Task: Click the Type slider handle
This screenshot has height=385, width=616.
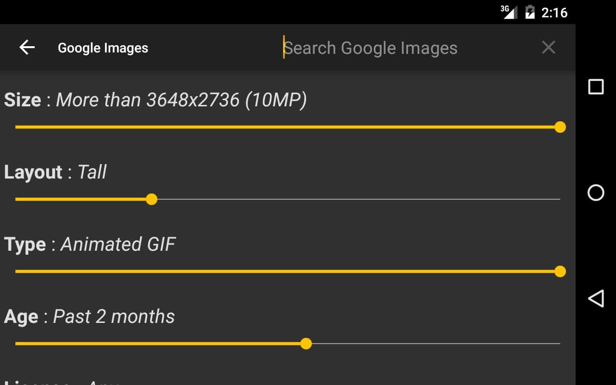Action: 560,271
